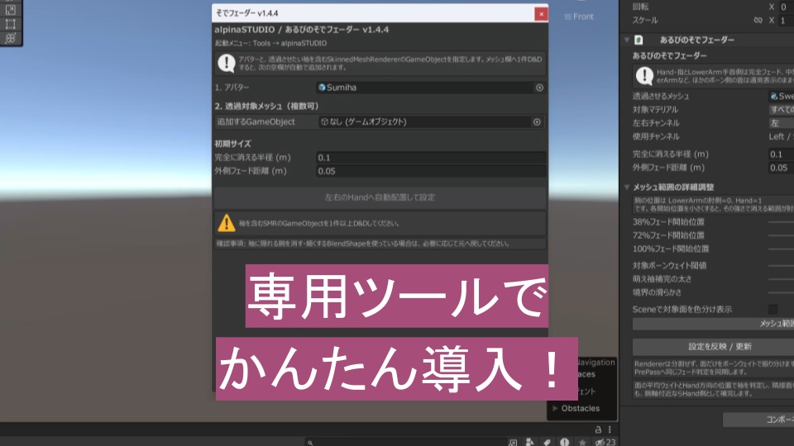
Task: Click Inspector 外側フェード距離 (m) value field
Action: point(782,168)
